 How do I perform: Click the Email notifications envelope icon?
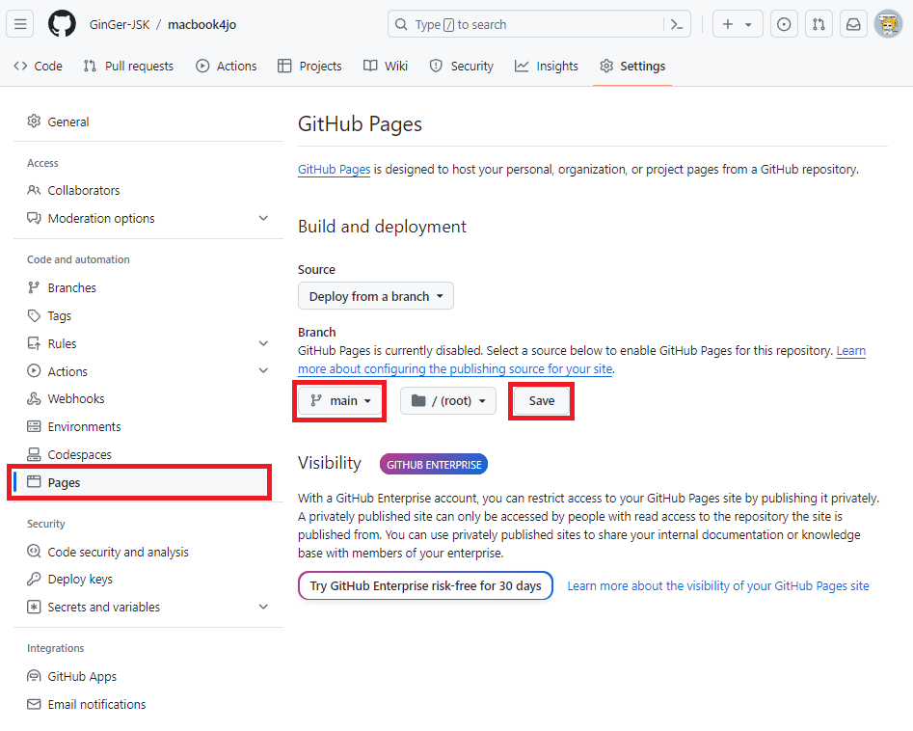(x=34, y=704)
